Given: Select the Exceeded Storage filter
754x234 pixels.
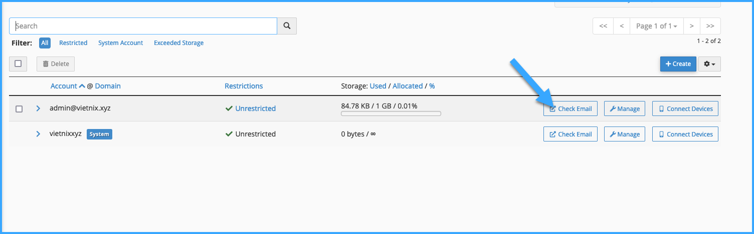Looking at the screenshot, I should [178, 43].
